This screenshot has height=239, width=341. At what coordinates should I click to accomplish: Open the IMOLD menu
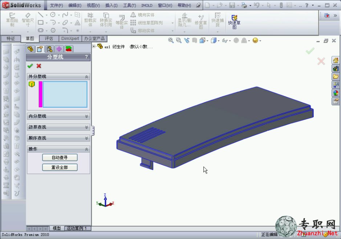point(147,5)
